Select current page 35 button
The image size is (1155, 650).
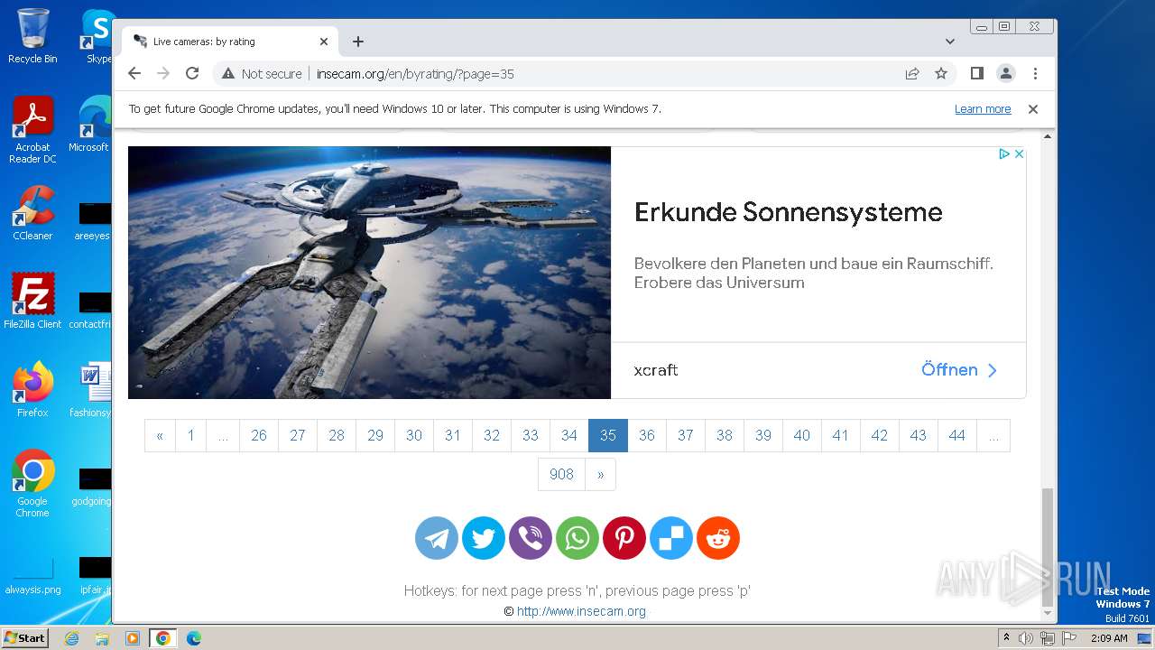point(607,435)
